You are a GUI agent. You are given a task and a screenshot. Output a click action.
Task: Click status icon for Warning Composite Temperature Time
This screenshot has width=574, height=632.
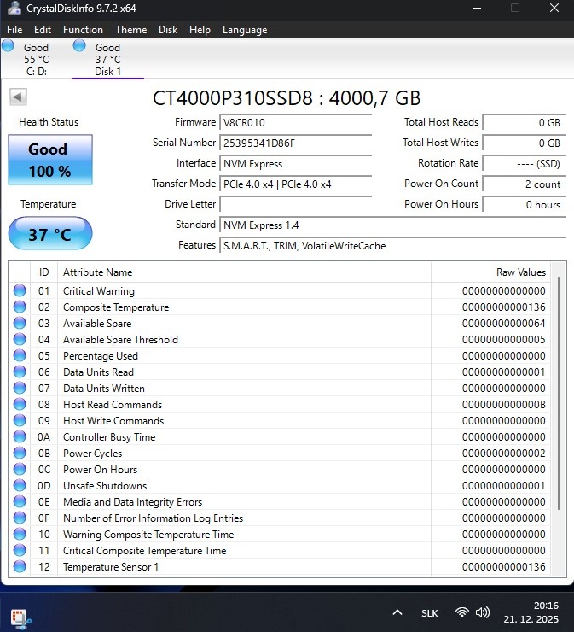20,534
